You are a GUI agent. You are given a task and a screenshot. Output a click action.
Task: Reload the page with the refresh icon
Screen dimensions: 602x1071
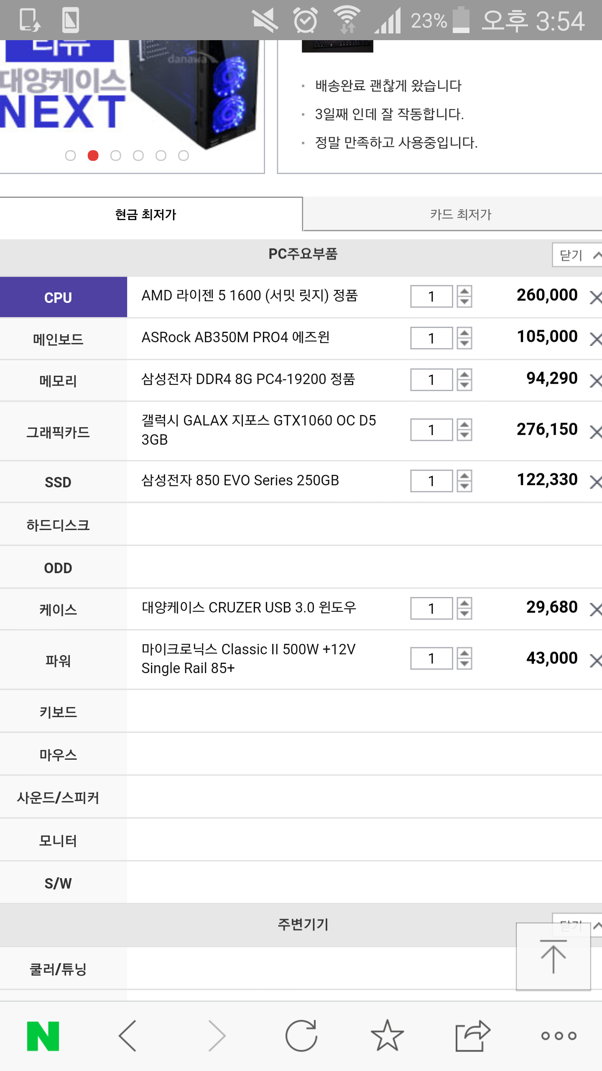point(301,1036)
